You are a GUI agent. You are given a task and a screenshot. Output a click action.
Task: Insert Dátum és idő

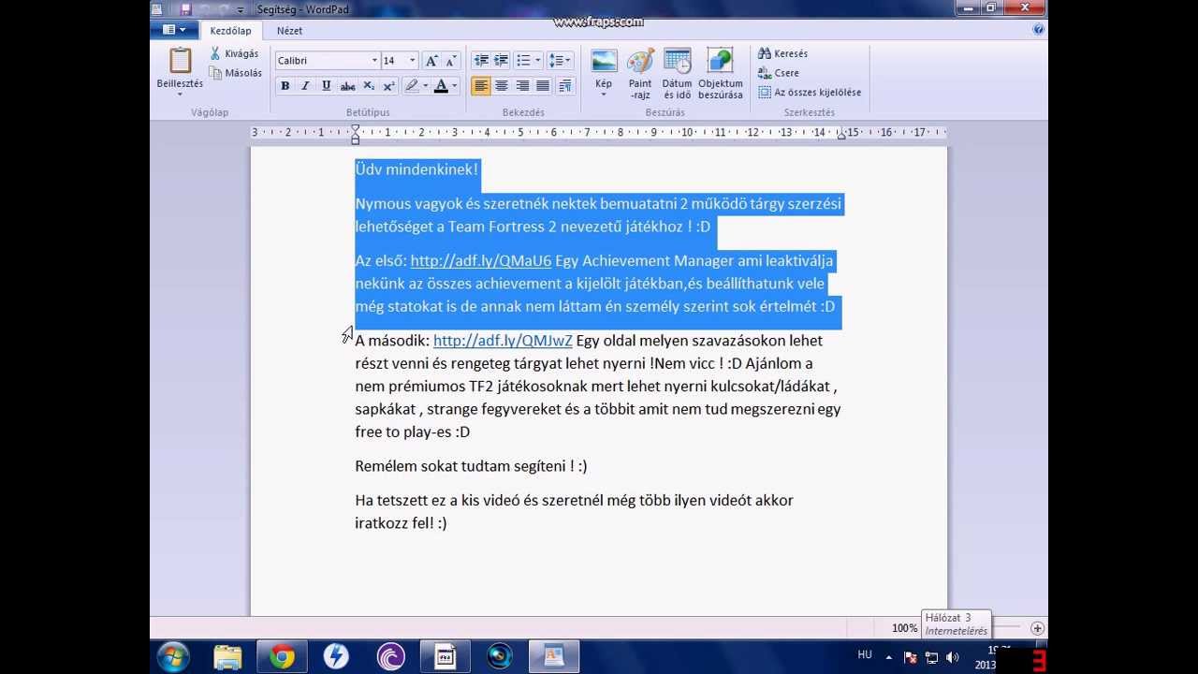click(678, 73)
